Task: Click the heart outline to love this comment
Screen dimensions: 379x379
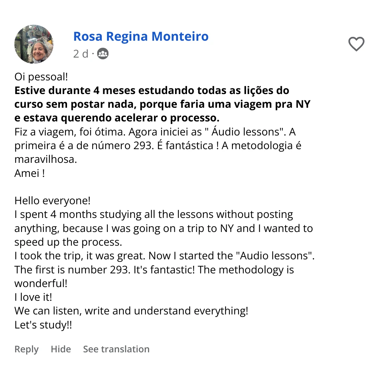Action: [x=356, y=44]
